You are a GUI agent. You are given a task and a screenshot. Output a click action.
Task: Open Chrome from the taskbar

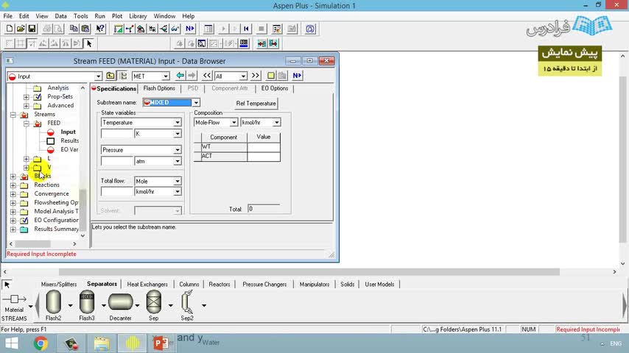pyautogui.click(x=41, y=343)
